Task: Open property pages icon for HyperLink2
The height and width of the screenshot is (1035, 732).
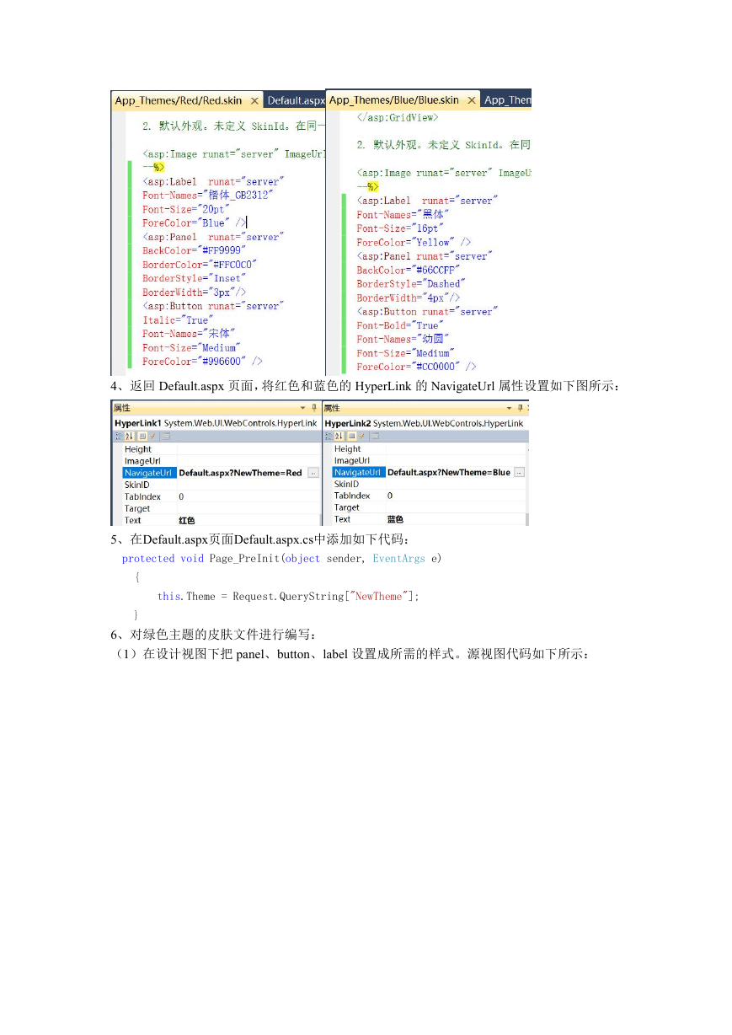Action: [377, 436]
